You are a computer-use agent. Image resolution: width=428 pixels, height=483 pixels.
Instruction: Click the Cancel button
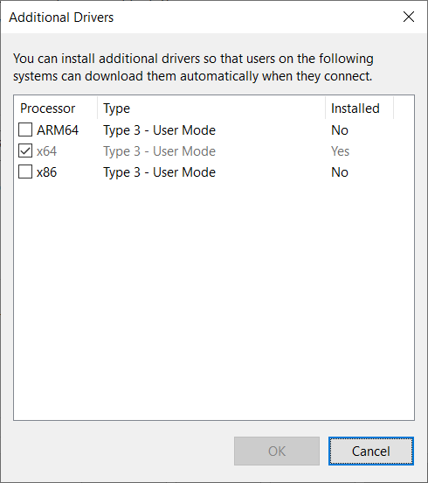pyautogui.click(x=371, y=451)
